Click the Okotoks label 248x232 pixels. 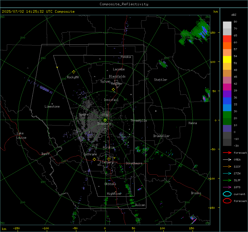click(x=110, y=184)
